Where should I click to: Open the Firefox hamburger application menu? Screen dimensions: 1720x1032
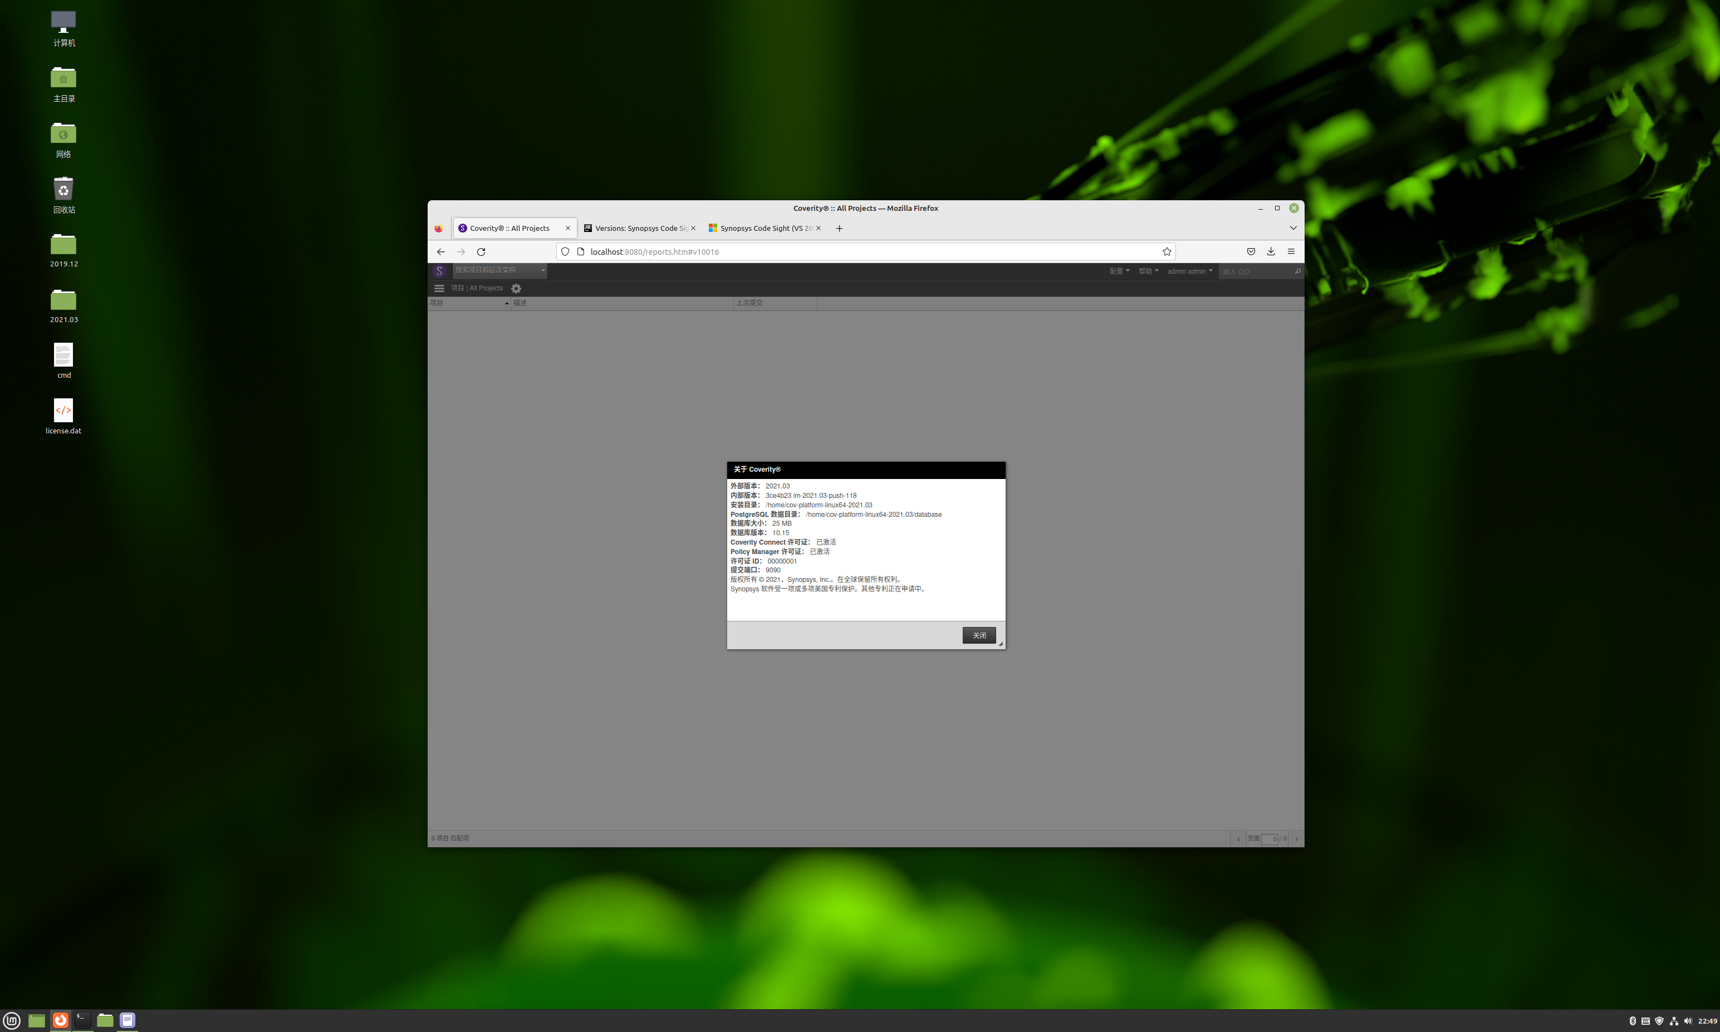[x=1291, y=251]
